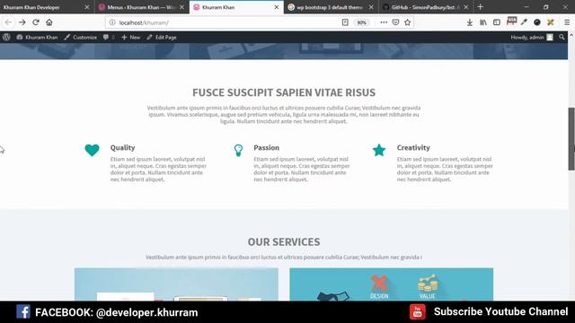Bookmark this page with star

pyautogui.click(x=407, y=22)
